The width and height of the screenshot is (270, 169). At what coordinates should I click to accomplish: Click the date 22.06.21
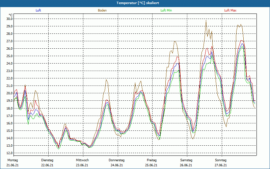[x=47, y=165]
